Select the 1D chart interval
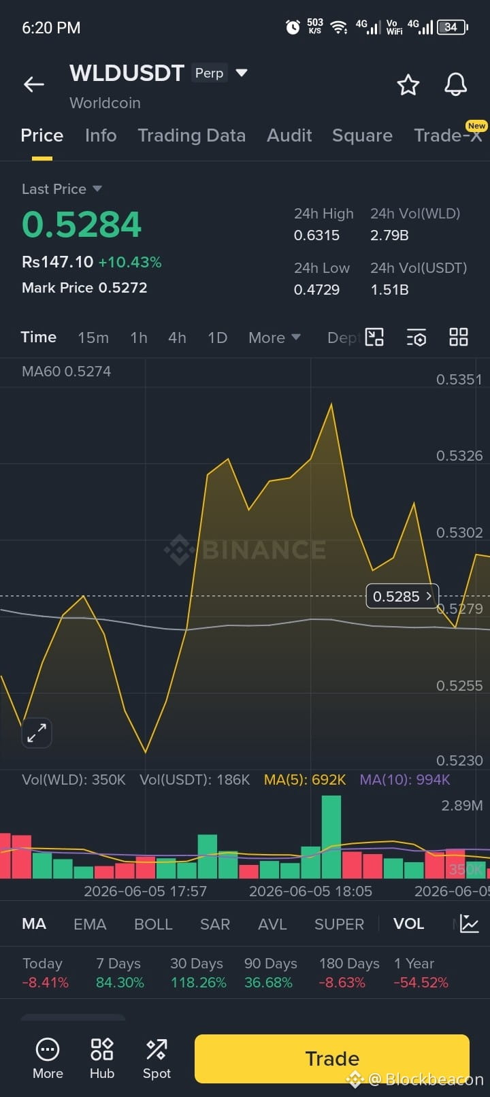Image resolution: width=490 pixels, height=1097 pixels. tap(217, 338)
